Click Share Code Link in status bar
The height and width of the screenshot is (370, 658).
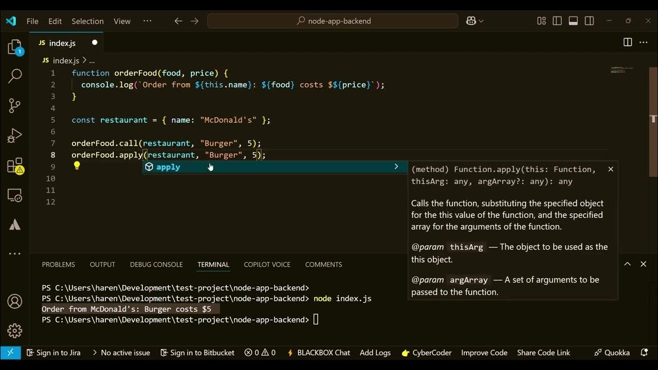point(543,353)
